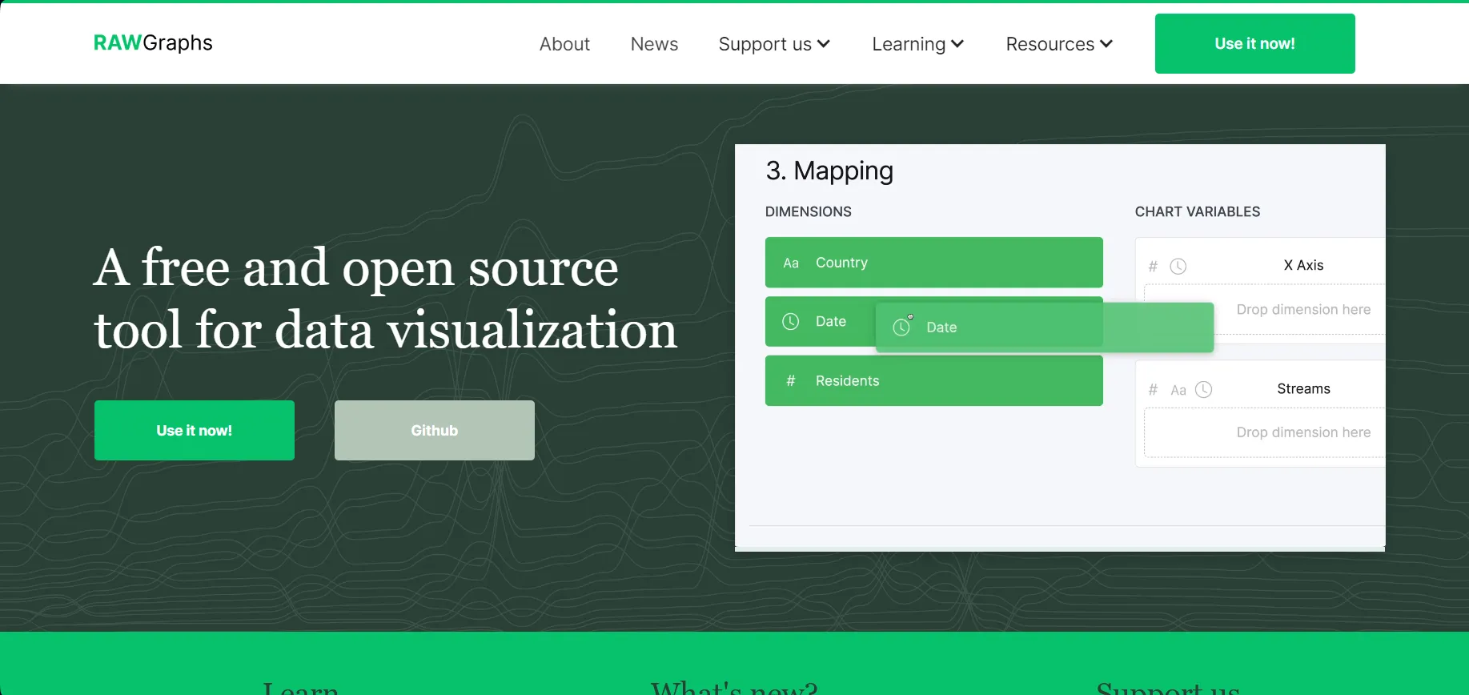Click the dragged Date chip overlay

click(1045, 327)
